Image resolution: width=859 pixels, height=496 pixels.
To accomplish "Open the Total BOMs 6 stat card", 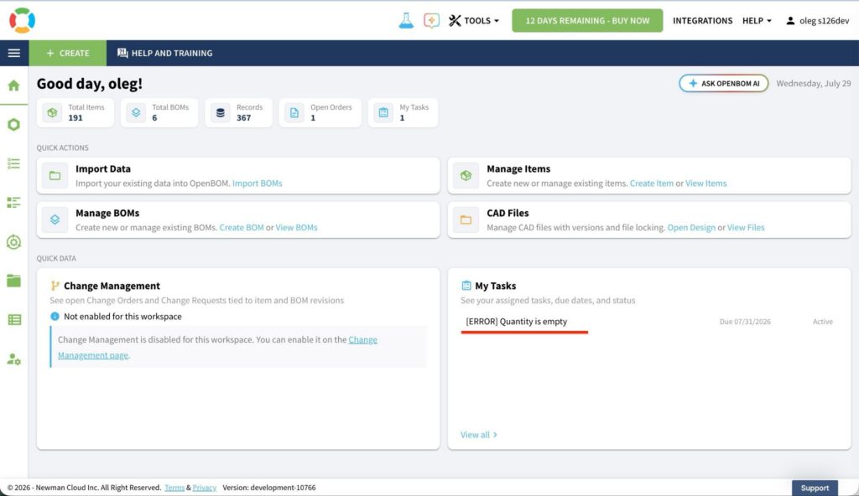I will click(x=159, y=113).
